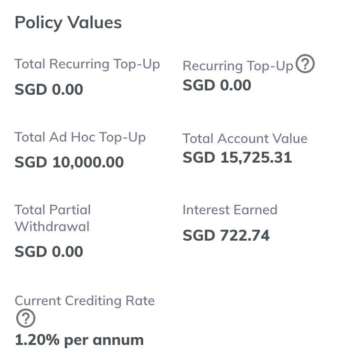Click the word annum in the rate
This screenshot has width=341, height=354.
(x=118, y=341)
